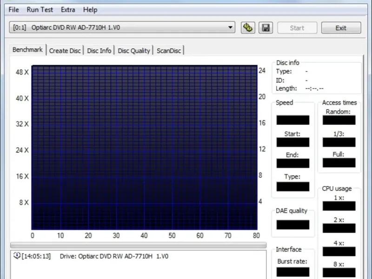This screenshot has height=279, width=372.
Task: Switch to the Create Disc tab
Action: (x=65, y=51)
